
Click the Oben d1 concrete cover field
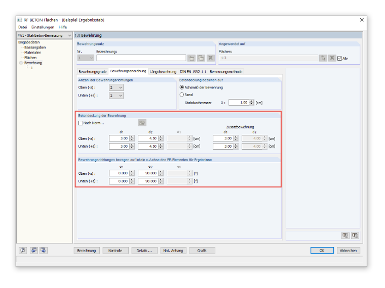tap(119, 138)
